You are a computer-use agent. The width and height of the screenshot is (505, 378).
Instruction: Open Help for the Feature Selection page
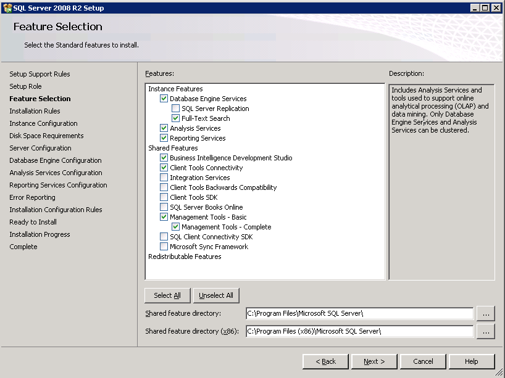(472, 361)
